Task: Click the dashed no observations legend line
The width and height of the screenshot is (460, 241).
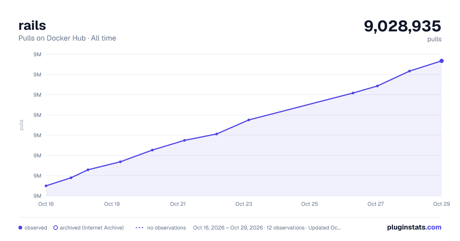Action: pyautogui.click(x=140, y=228)
